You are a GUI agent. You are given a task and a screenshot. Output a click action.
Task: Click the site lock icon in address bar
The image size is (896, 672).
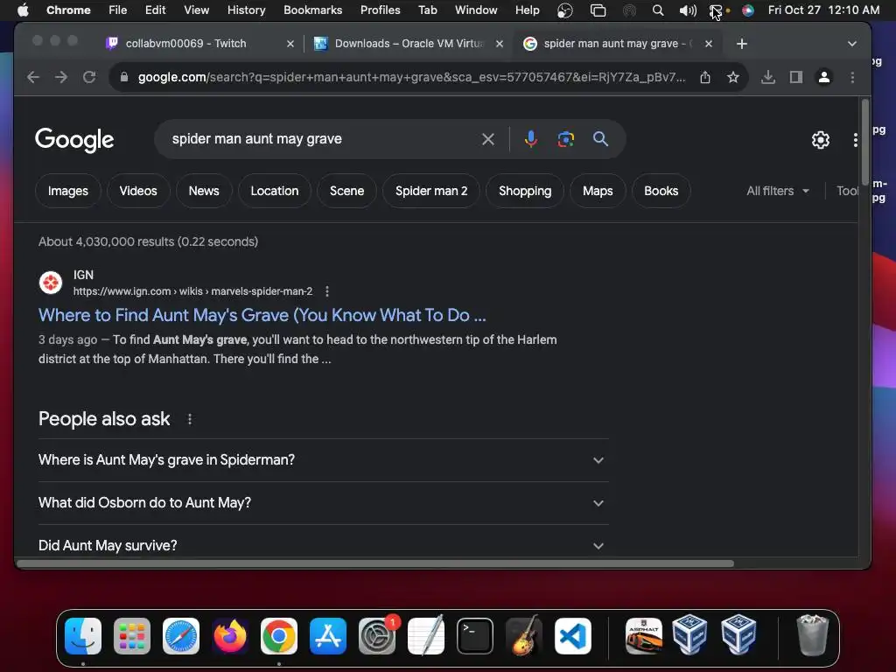click(x=124, y=77)
